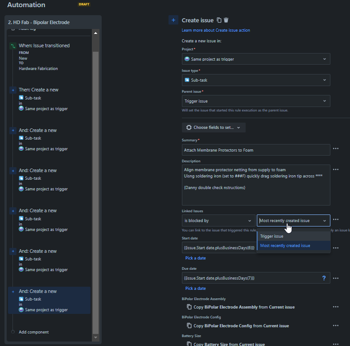
Task: Click the DRAFT status badge
Action: (x=84, y=4)
